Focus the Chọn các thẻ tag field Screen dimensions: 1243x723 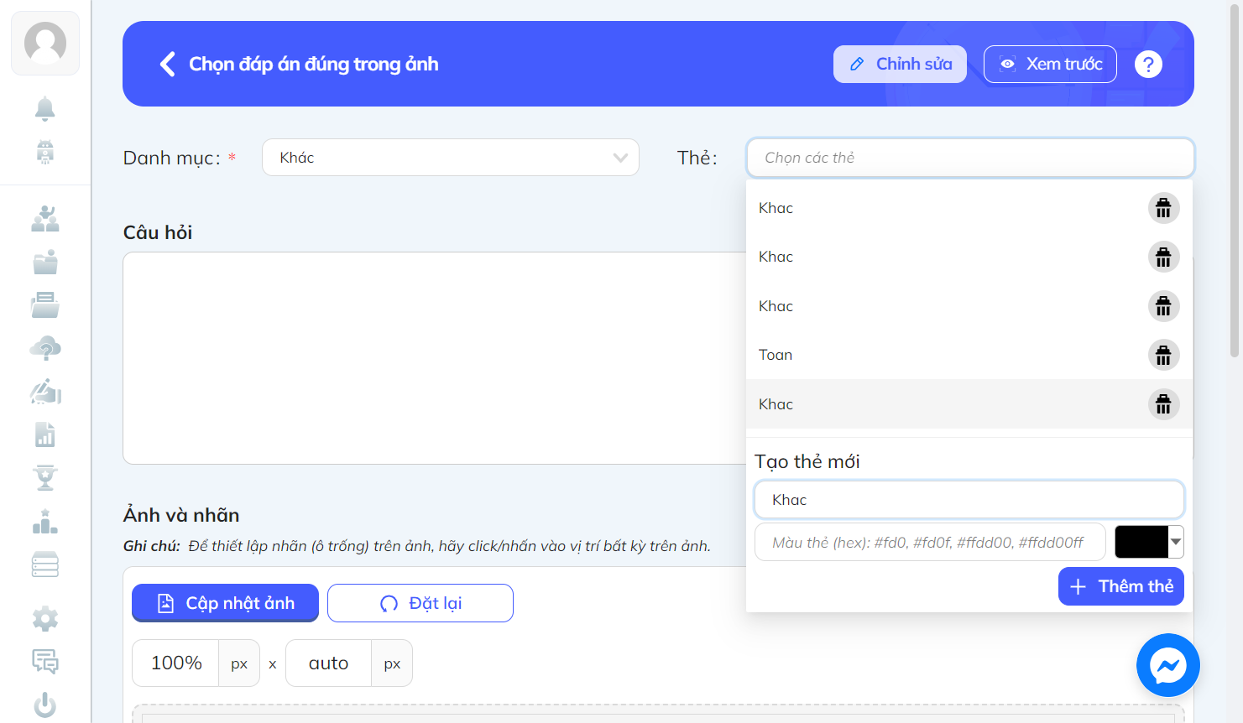click(x=970, y=158)
